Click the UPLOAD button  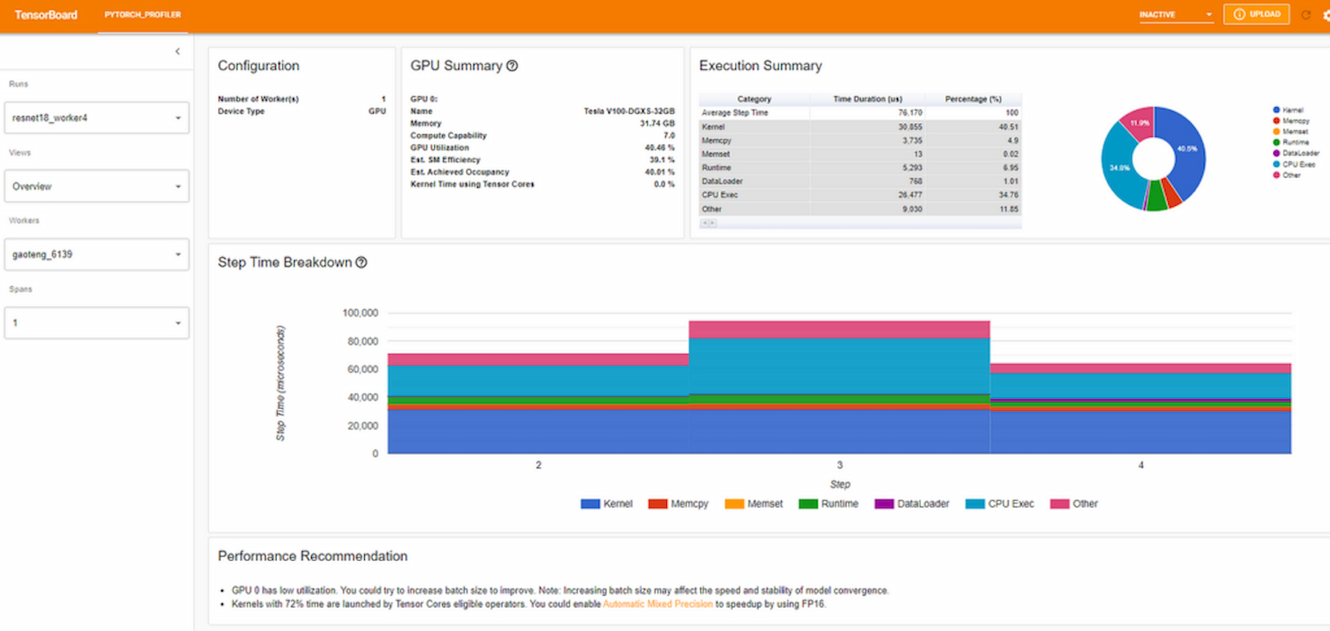click(1256, 13)
